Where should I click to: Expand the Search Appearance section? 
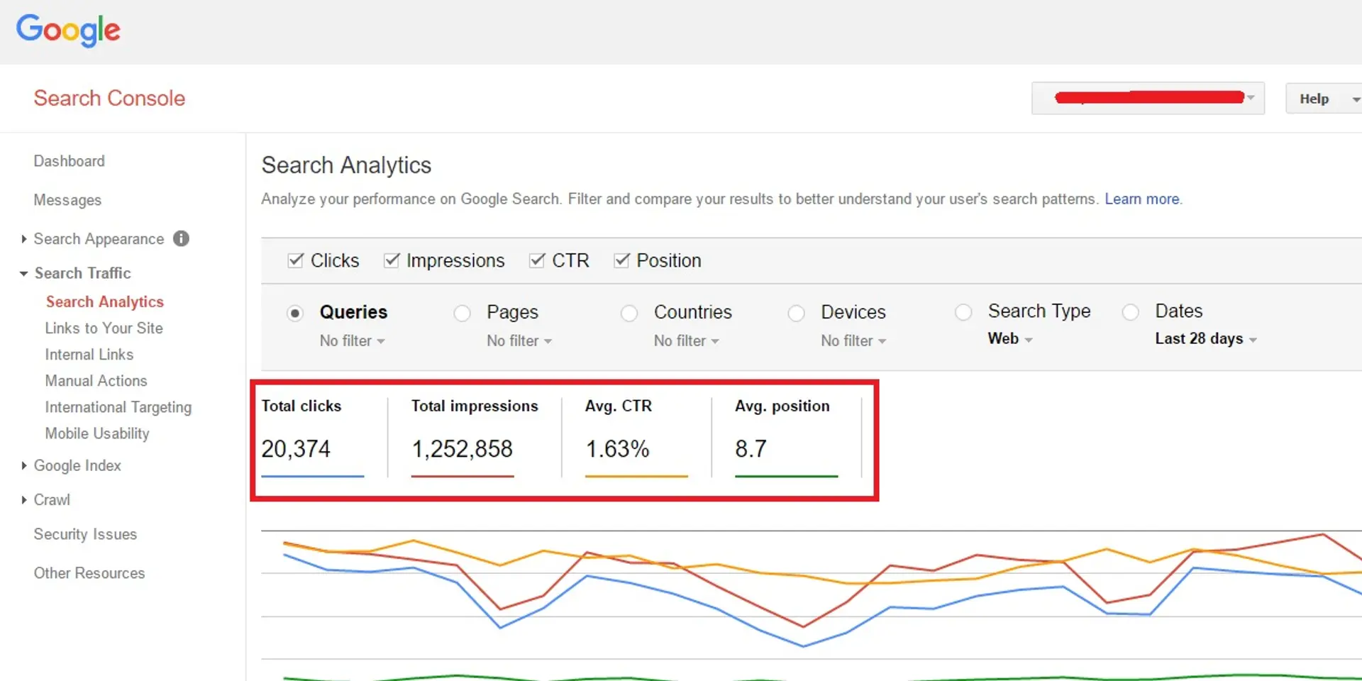click(24, 239)
